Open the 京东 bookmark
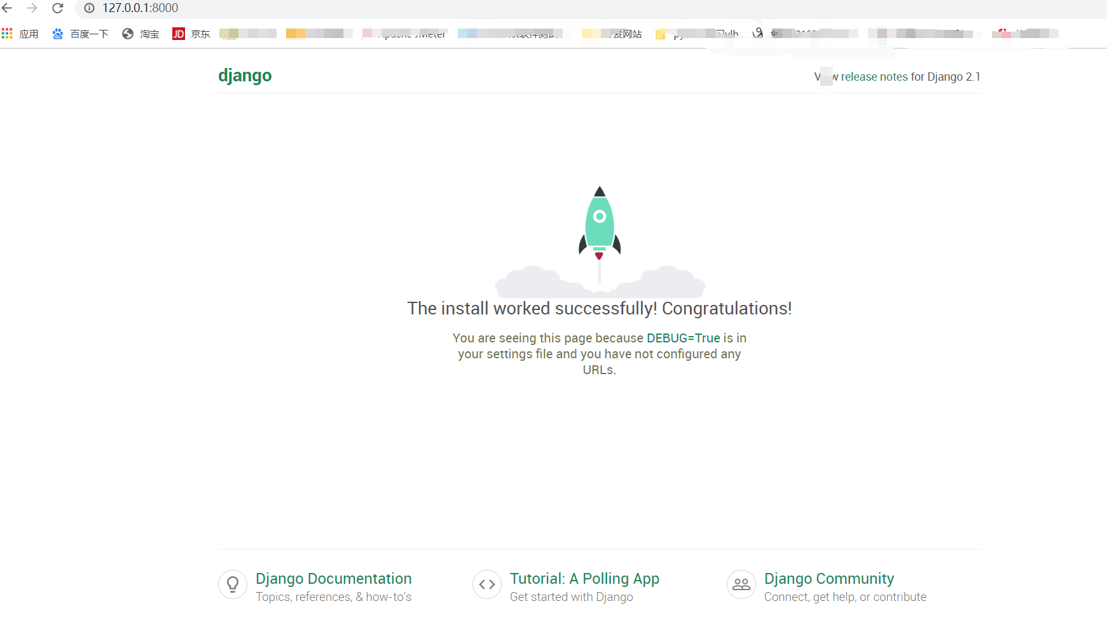The width and height of the screenshot is (1107, 620). point(191,34)
